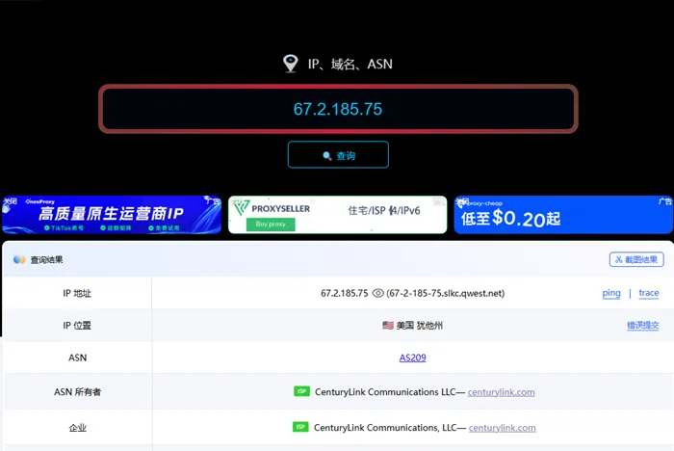Click the US flag icon beside 美国 犹他州

point(388,326)
